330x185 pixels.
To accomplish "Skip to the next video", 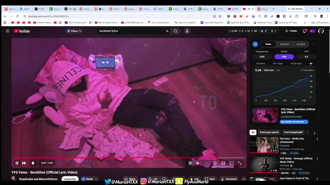I will click(x=24, y=163).
